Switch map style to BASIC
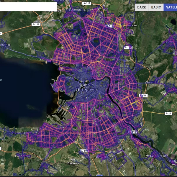The width and height of the screenshot is (177, 177). click(156, 7)
